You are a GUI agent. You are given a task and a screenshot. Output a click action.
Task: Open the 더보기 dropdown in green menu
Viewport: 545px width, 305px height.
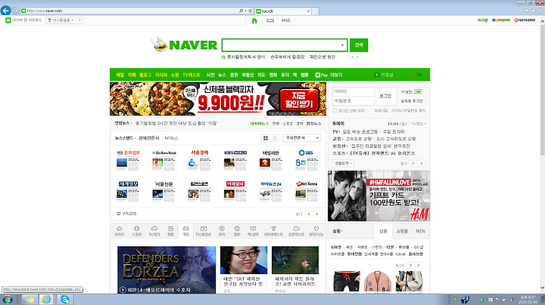pos(336,75)
